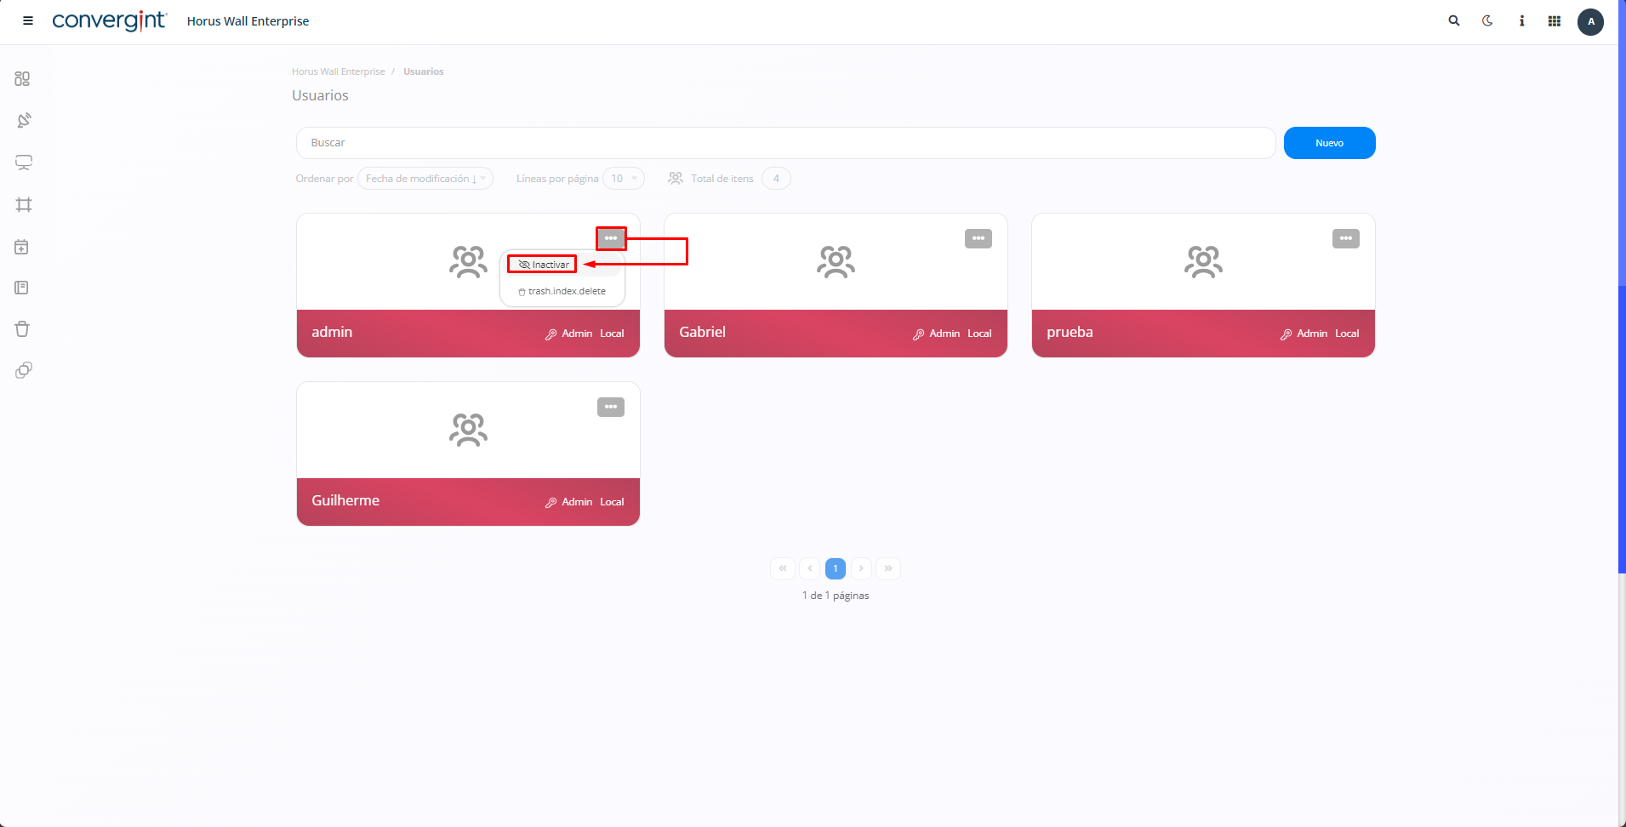The image size is (1626, 827).
Task: Select page 1 in pagination
Action: tap(835, 568)
